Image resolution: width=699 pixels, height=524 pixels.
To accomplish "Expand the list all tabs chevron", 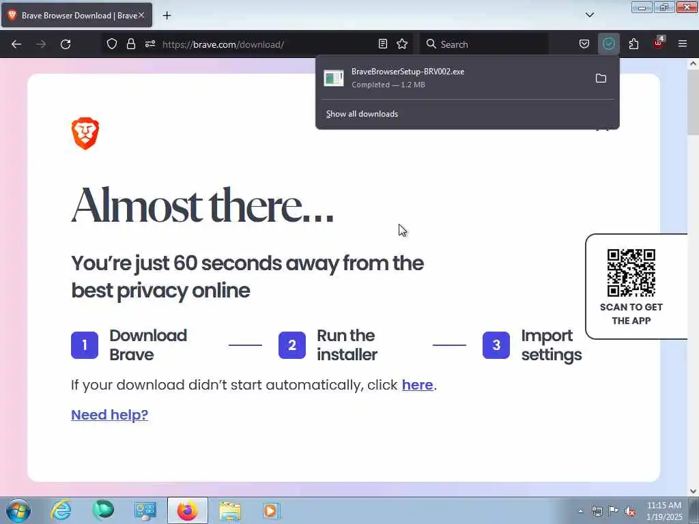I will pyautogui.click(x=589, y=15).
